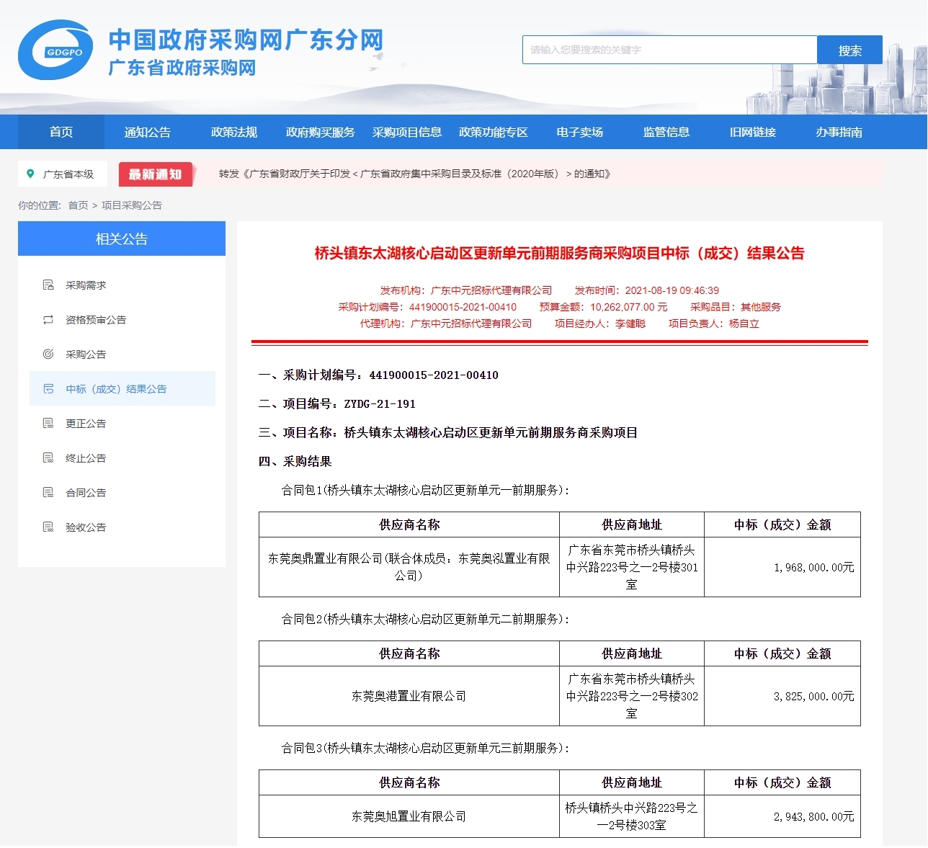Click into the search keyword field
Image resolution: width=928 pixels, height=848 pixels.
[669, 49]
